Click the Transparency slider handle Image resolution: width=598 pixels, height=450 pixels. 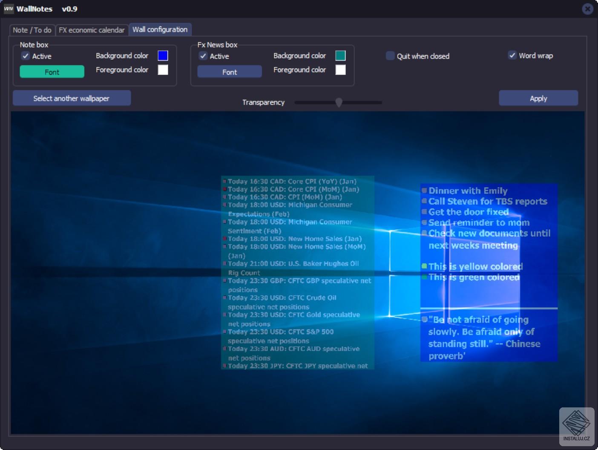[x=339, y=102]
